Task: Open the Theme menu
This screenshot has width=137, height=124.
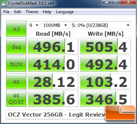Action: [x=32, y=12]
